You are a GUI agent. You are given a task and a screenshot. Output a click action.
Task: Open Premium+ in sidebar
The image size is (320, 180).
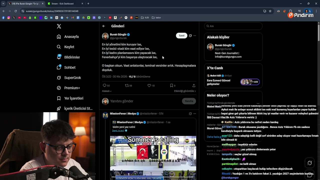tap(68, 88)
